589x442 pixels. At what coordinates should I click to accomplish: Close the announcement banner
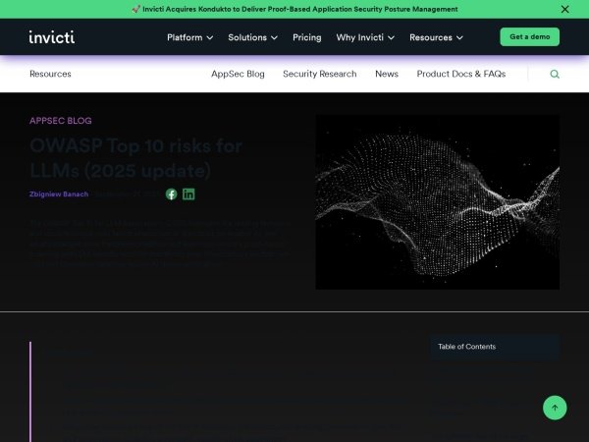pos(564,9)
